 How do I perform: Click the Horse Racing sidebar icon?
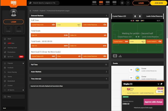click(x=5, y=72)
